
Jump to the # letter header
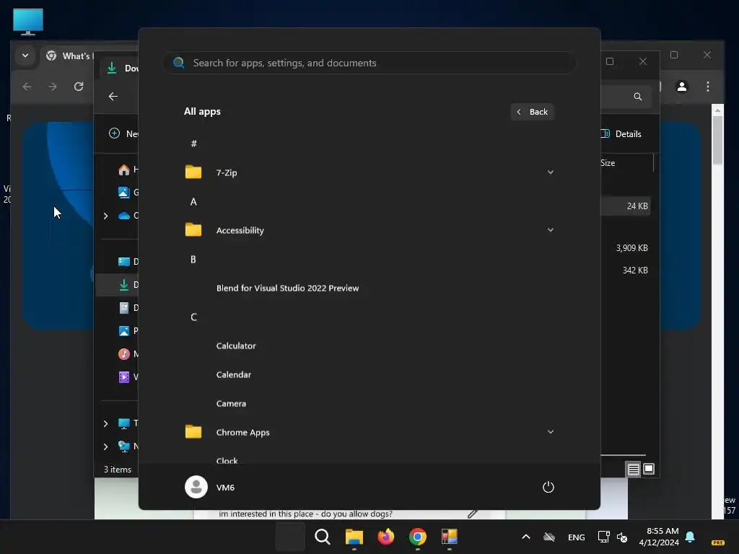pyautogui.click(x=193, y=144)
